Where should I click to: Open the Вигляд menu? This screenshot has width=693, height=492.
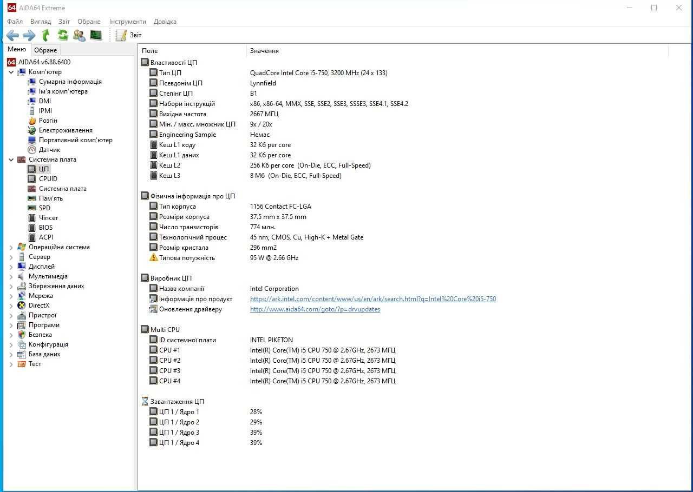pyautogui.click(x=41, y=22)
